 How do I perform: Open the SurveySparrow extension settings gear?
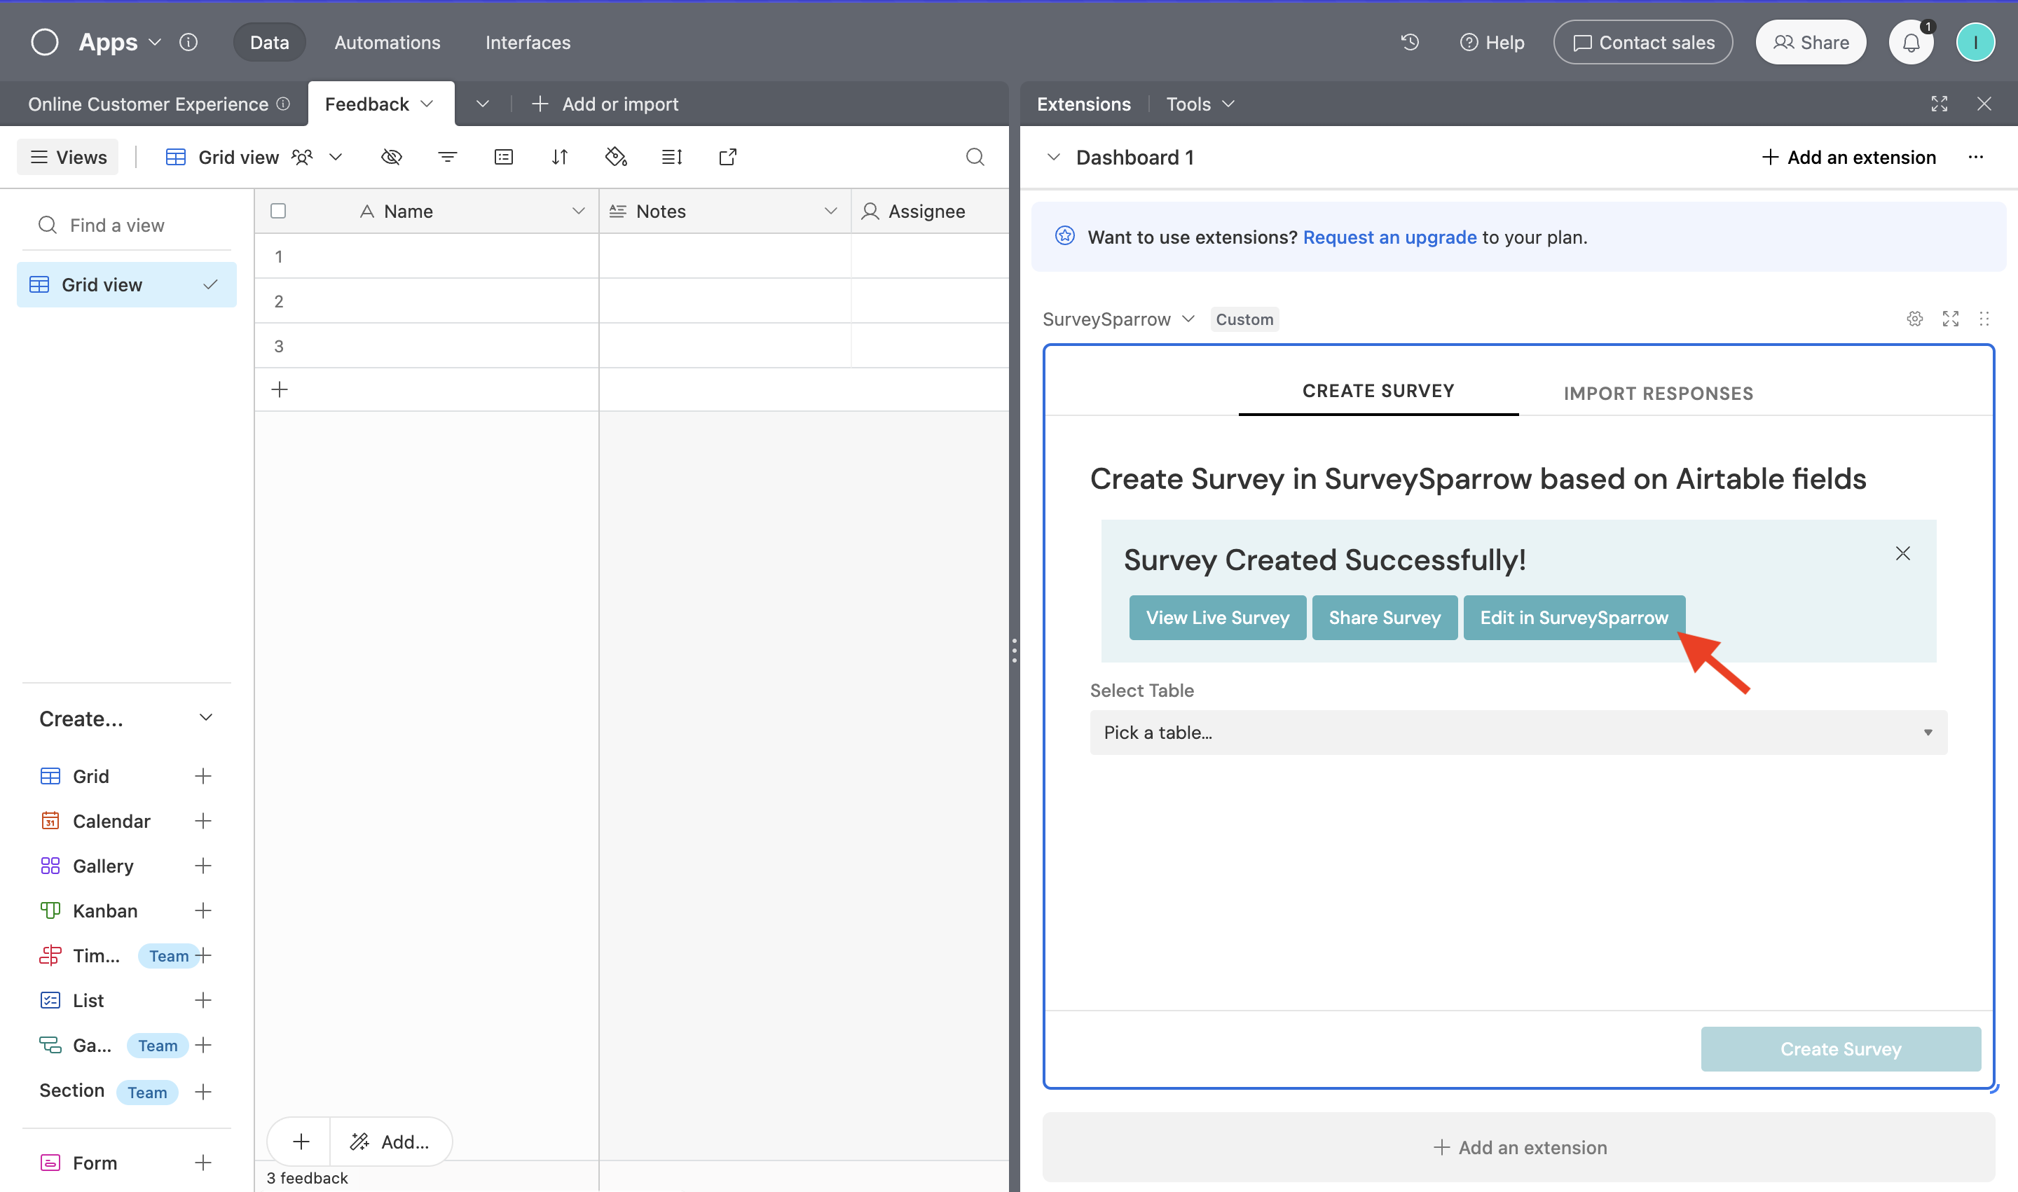[x=1914, y=319]
